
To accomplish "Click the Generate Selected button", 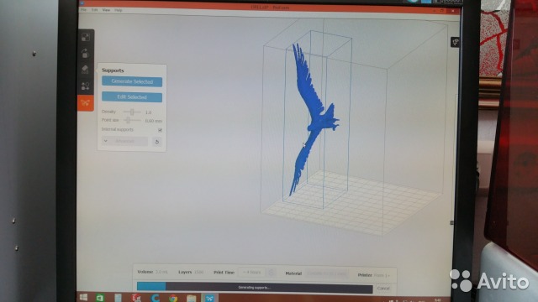I will [132, 81].
